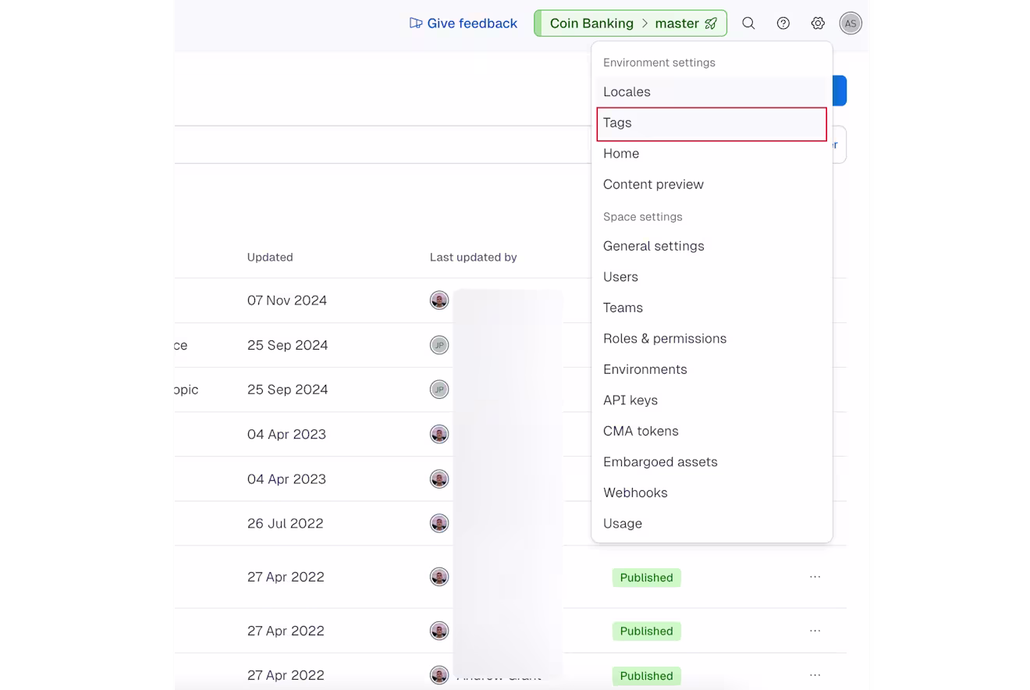Click the rocket icon beside master
This screenshot has height=690, width=1030.
point(711,23)
